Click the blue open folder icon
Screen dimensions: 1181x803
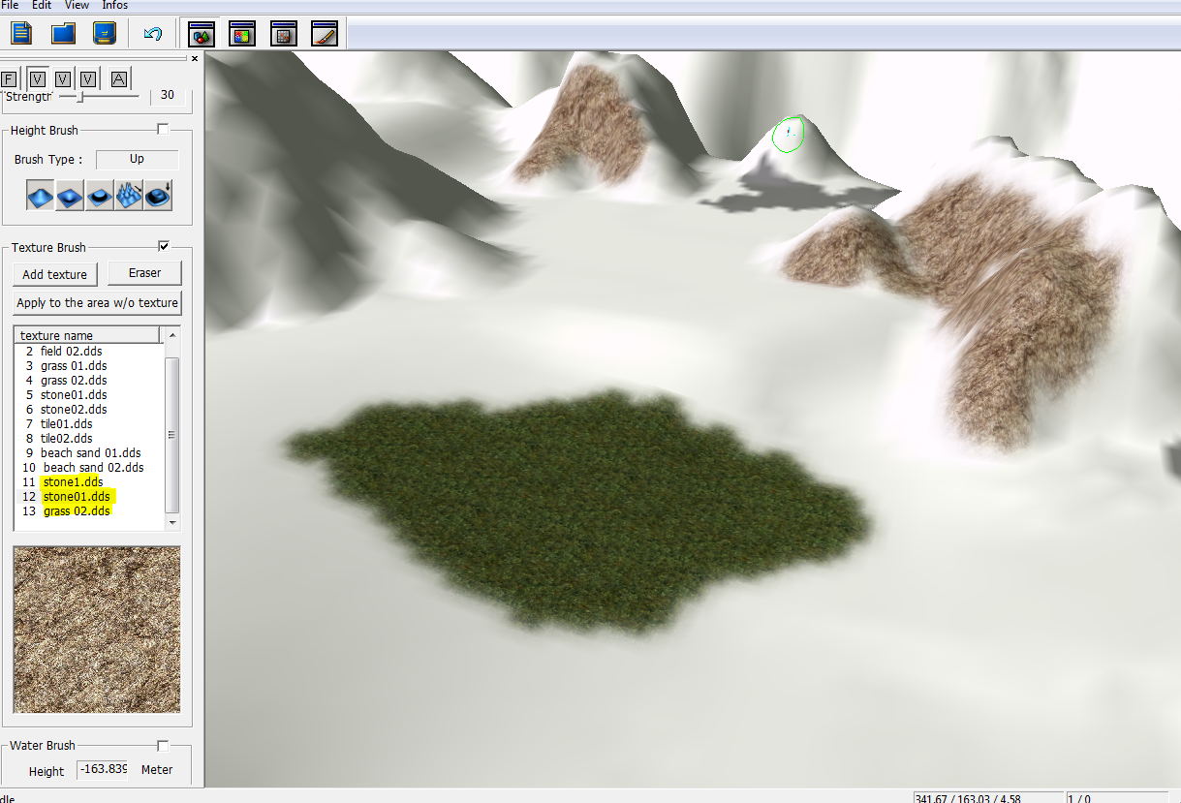tap(64, 34)
